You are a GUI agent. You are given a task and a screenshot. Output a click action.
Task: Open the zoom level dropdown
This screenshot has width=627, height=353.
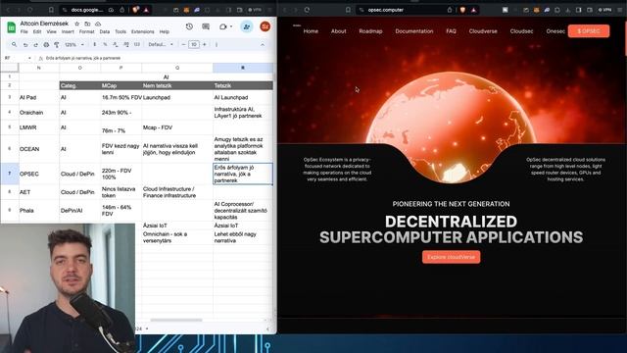74,44
